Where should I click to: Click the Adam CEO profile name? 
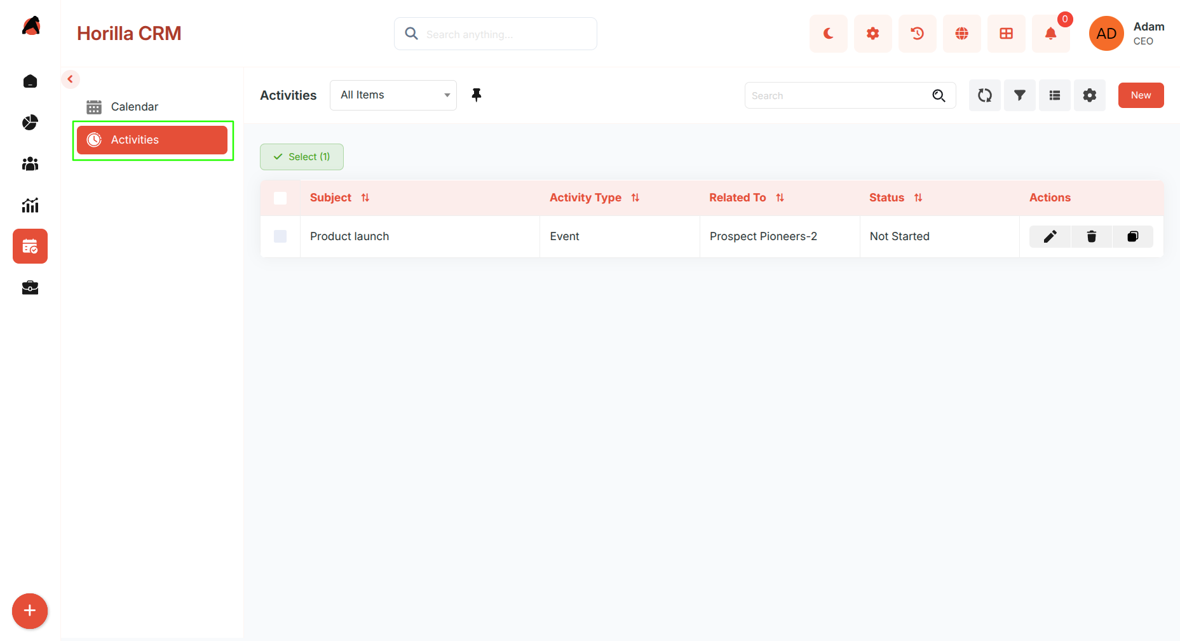(x=1149, y=34)
